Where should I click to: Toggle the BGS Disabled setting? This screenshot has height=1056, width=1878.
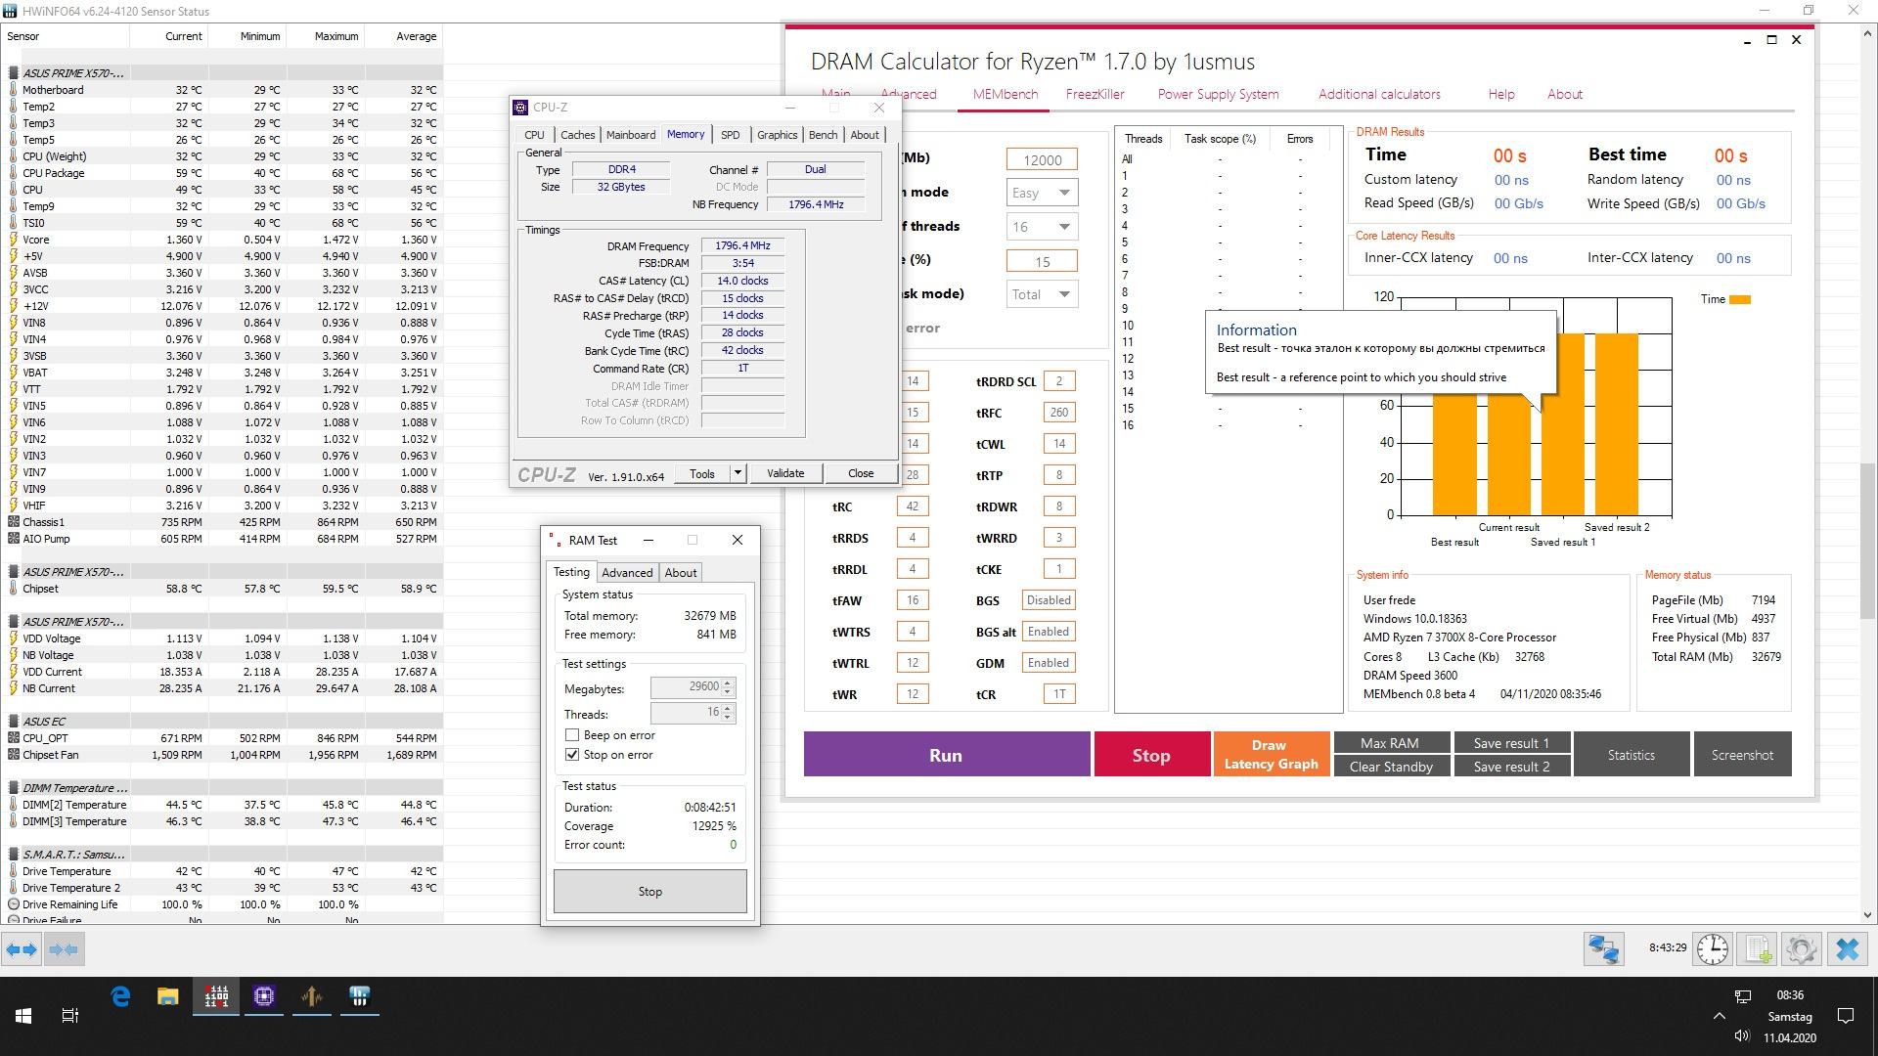click(1049, 600)
